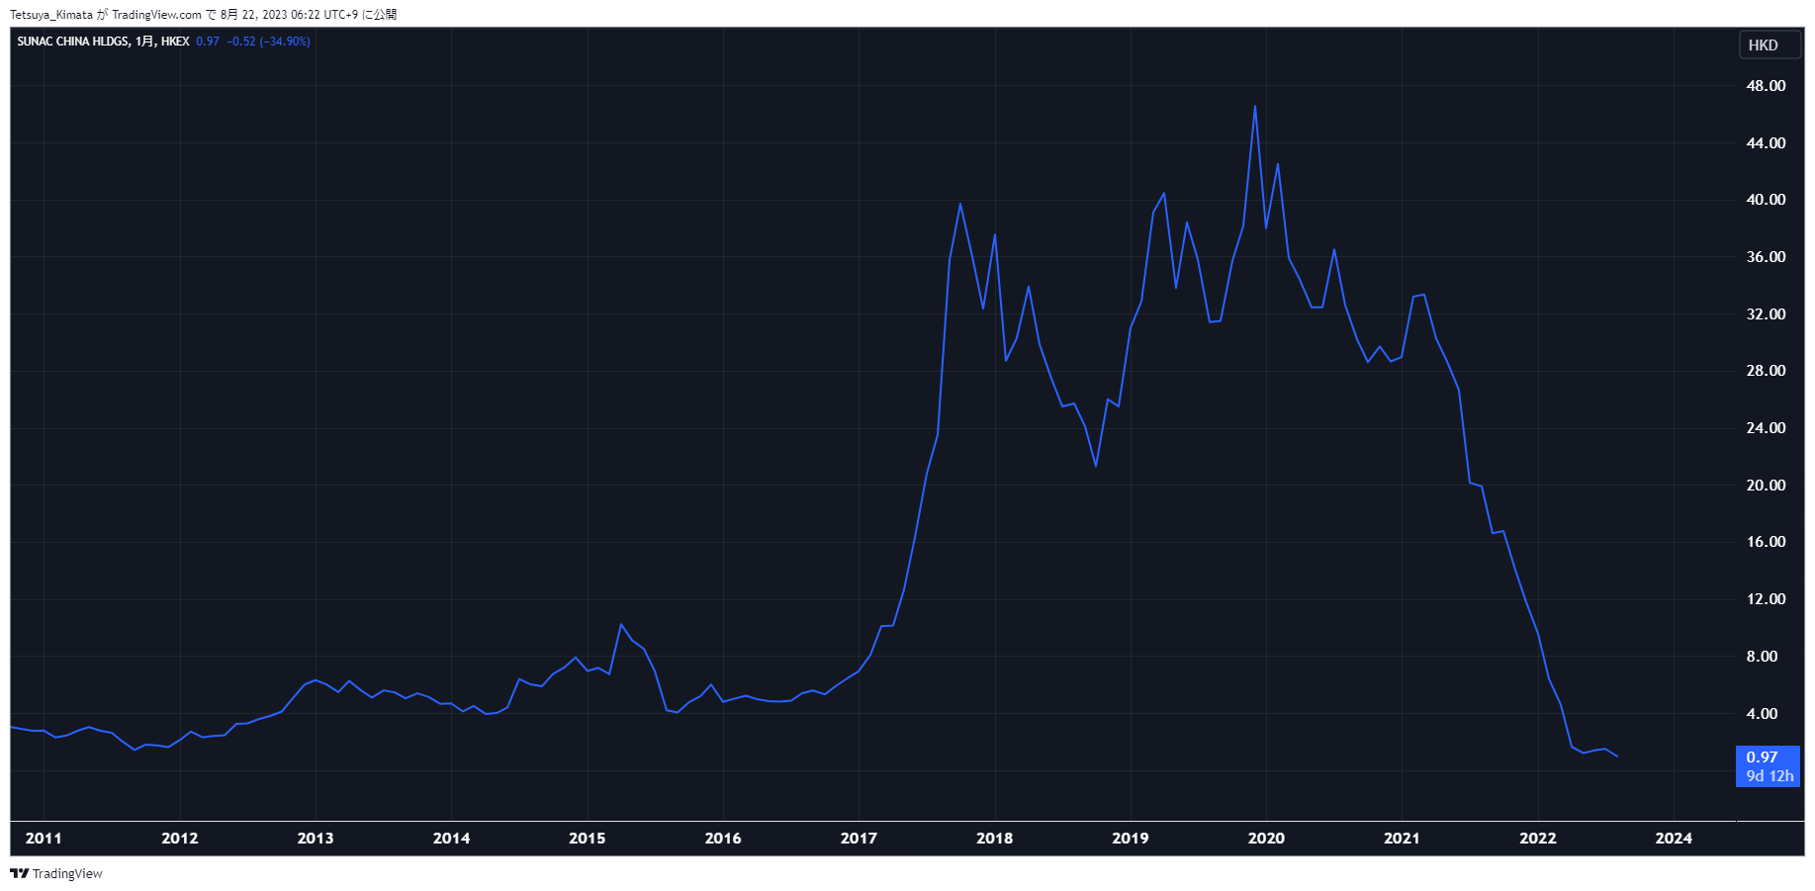
Task: Click the price change value −0.52 (−34.90%)
Action: [268, 42]
